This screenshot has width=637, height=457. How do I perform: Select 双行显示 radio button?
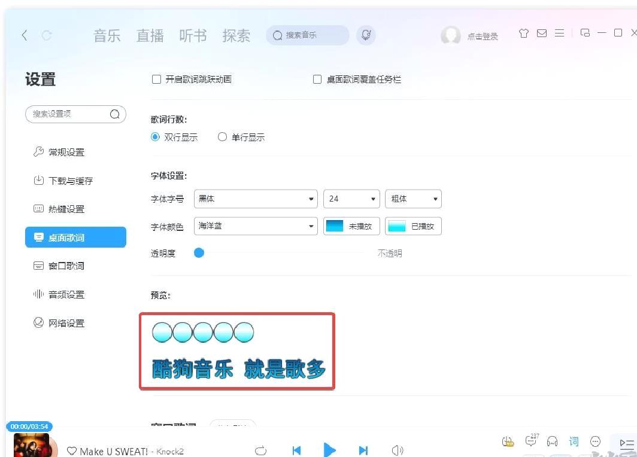(155, 137)
